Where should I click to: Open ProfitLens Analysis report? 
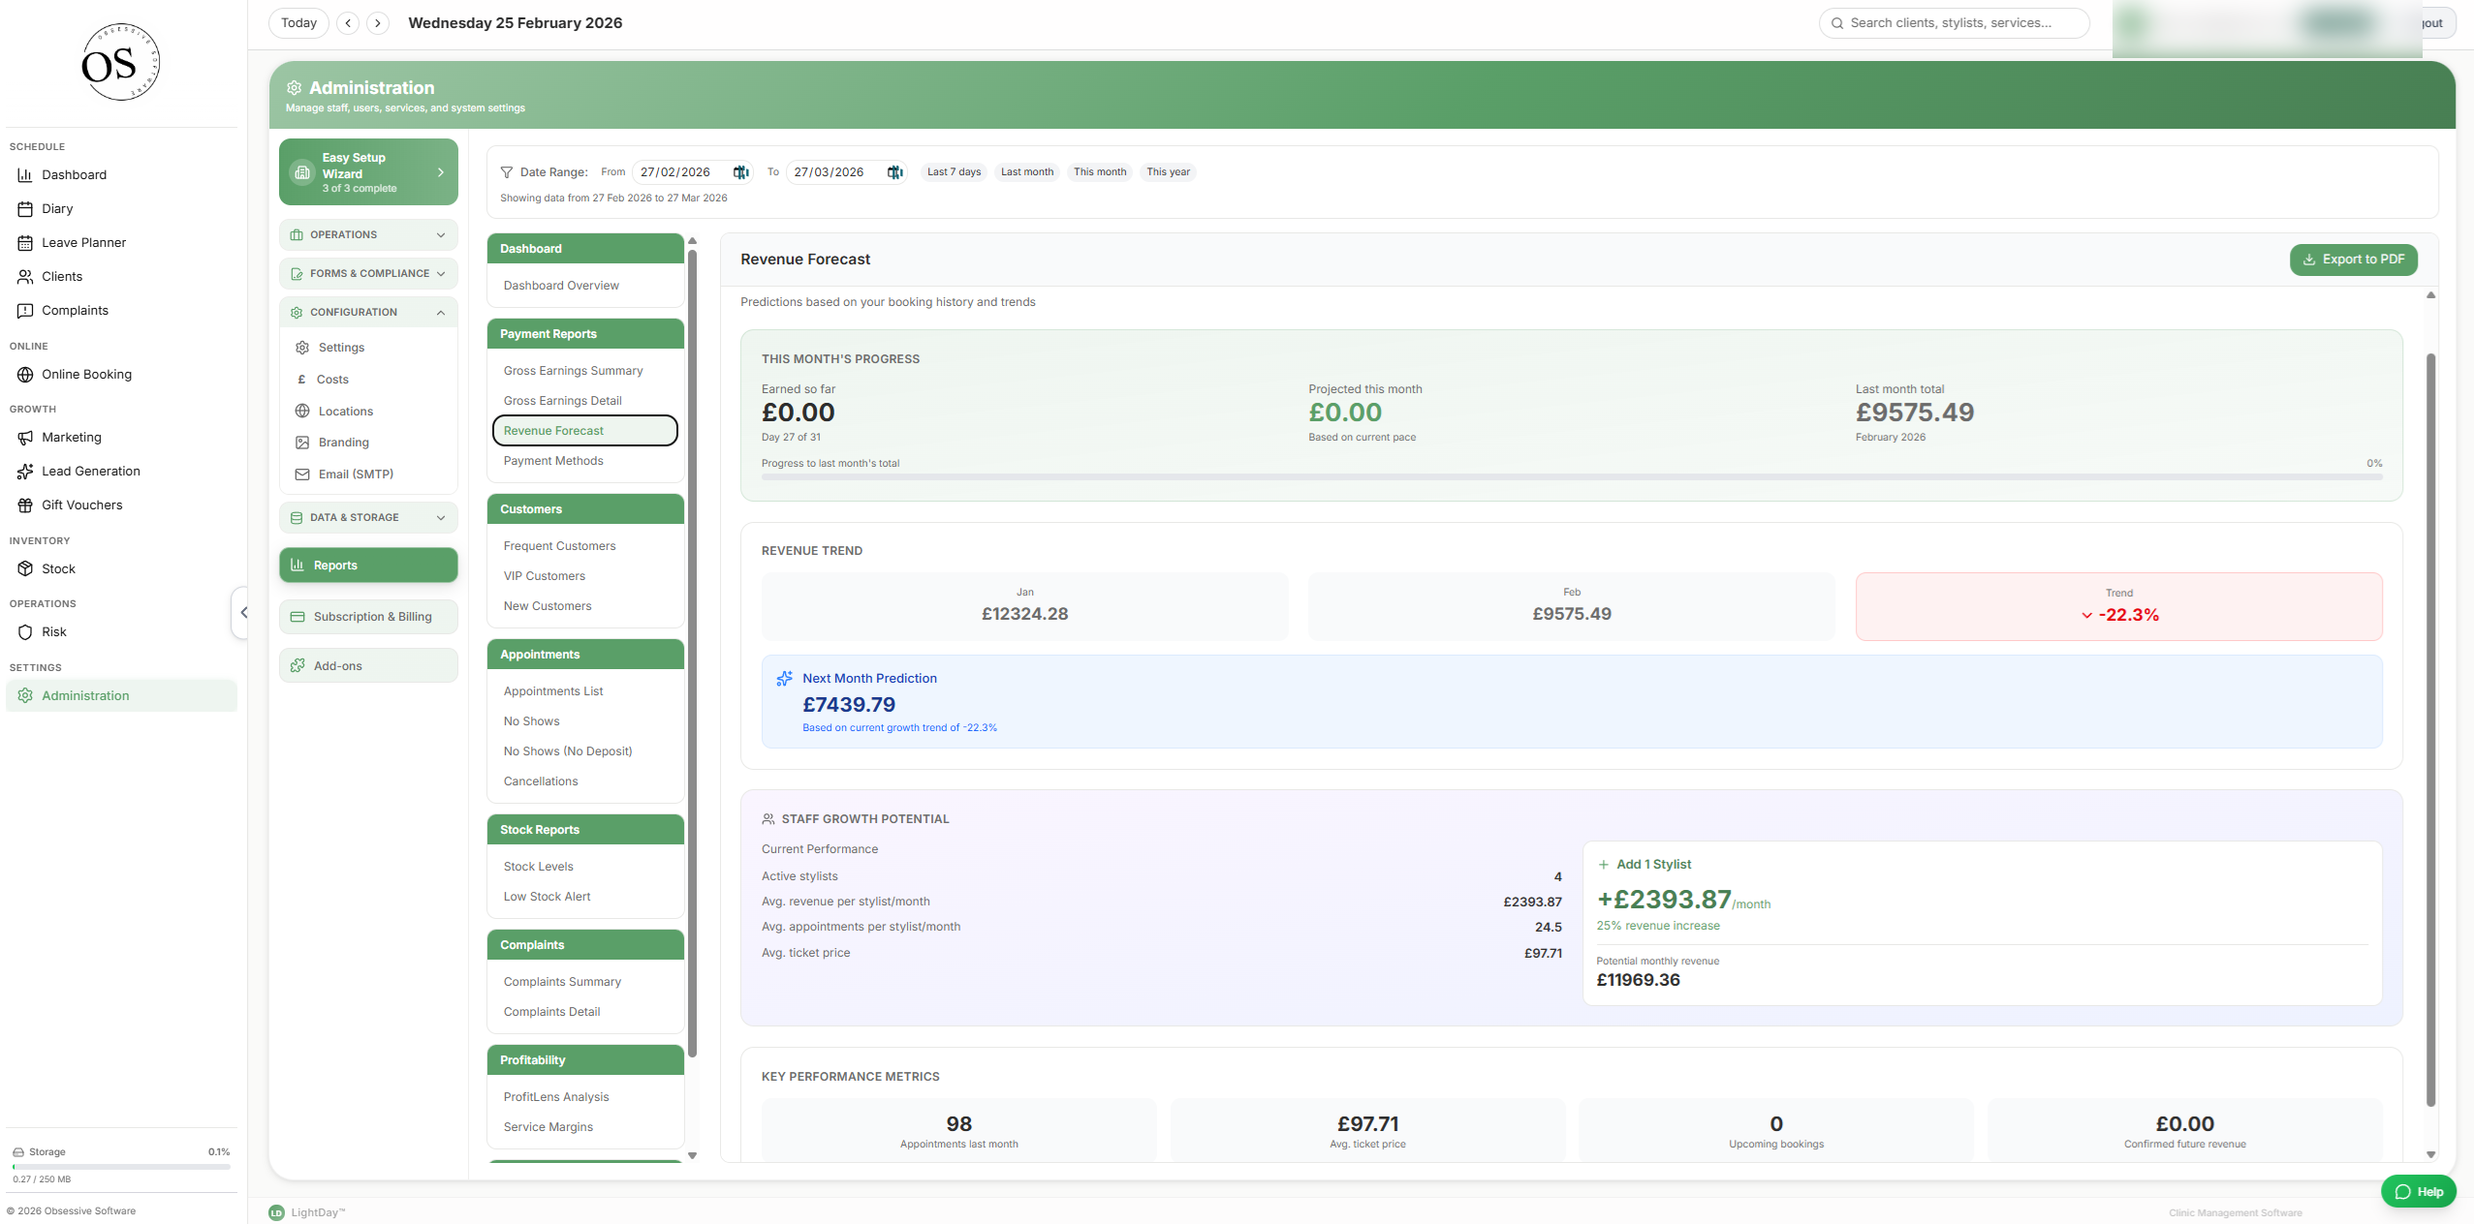556,1097
